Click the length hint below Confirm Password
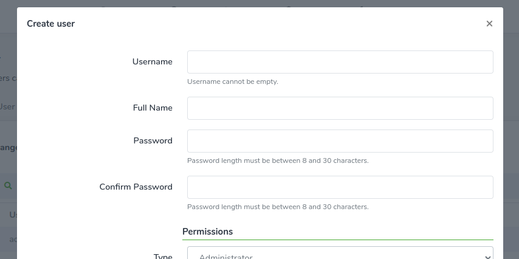Viewport: 519px width, 259px height. coord(278,207)
